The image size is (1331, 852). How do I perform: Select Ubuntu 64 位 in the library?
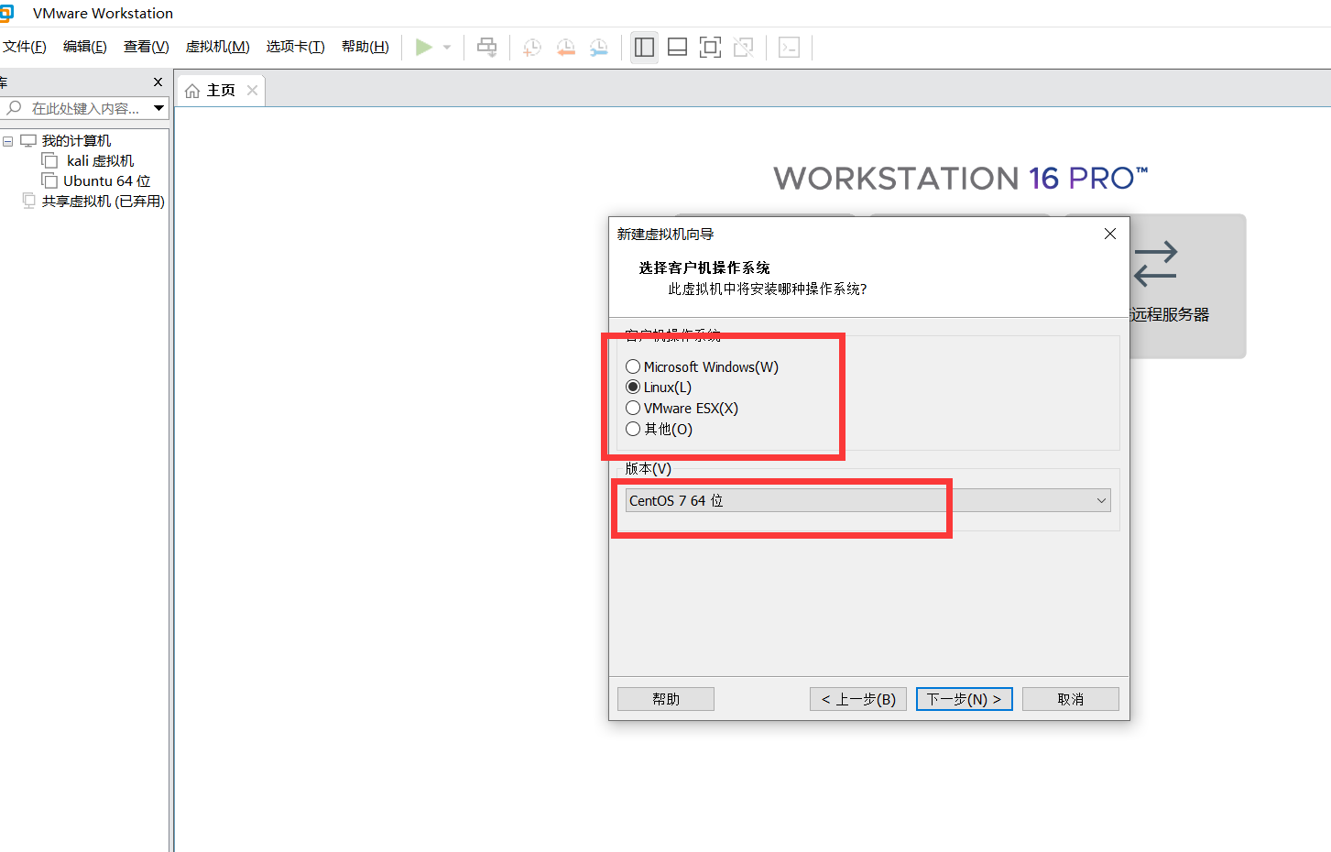tap(107, 180)
